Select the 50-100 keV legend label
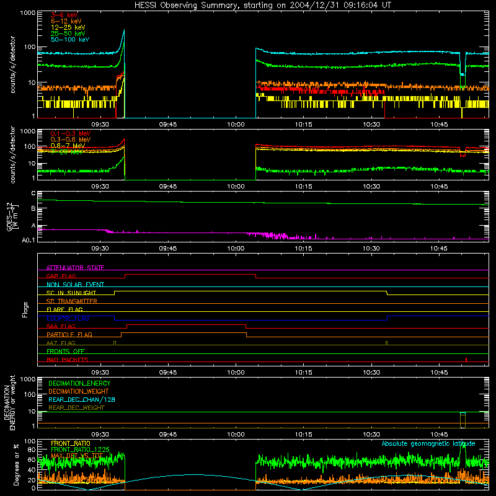The height and width of the screenshot is (496, 496). (70, 40)
